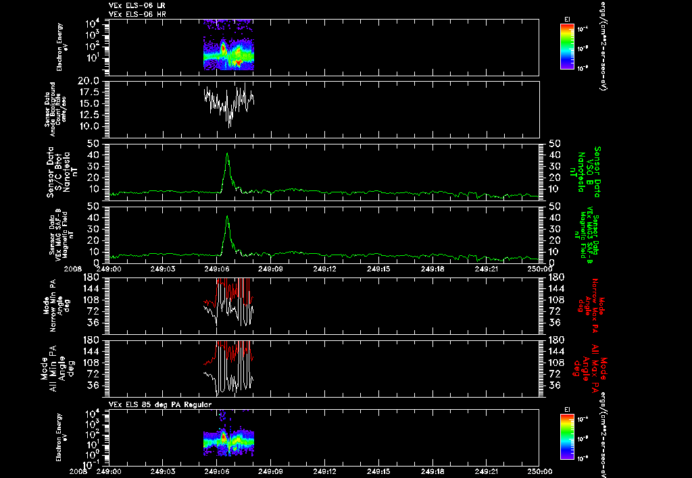Click the '17.5' count rate tick value

(89, 92)
